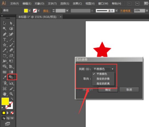Choose 指定的步数 from the spacing list
Screen dimensions: 149x127
tap(103, 79)
